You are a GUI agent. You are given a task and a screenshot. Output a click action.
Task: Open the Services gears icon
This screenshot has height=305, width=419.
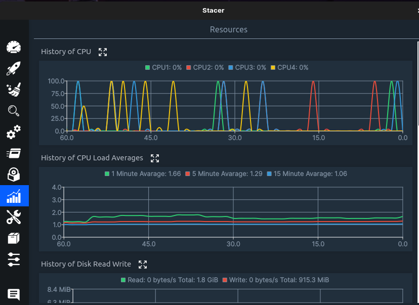click(x=14, y=133)
